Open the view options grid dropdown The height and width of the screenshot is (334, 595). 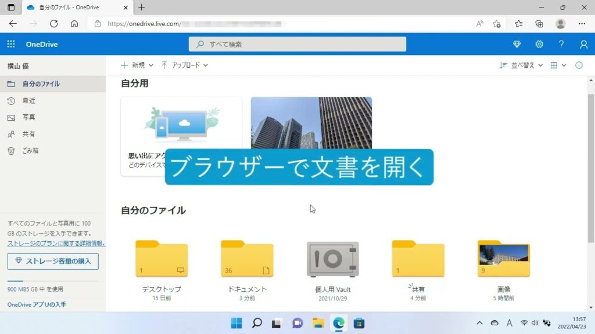tap(558, 65)
